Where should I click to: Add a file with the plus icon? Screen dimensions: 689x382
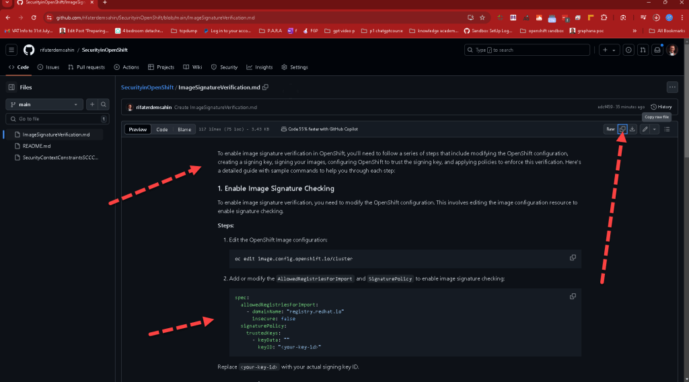click(92, 104)
